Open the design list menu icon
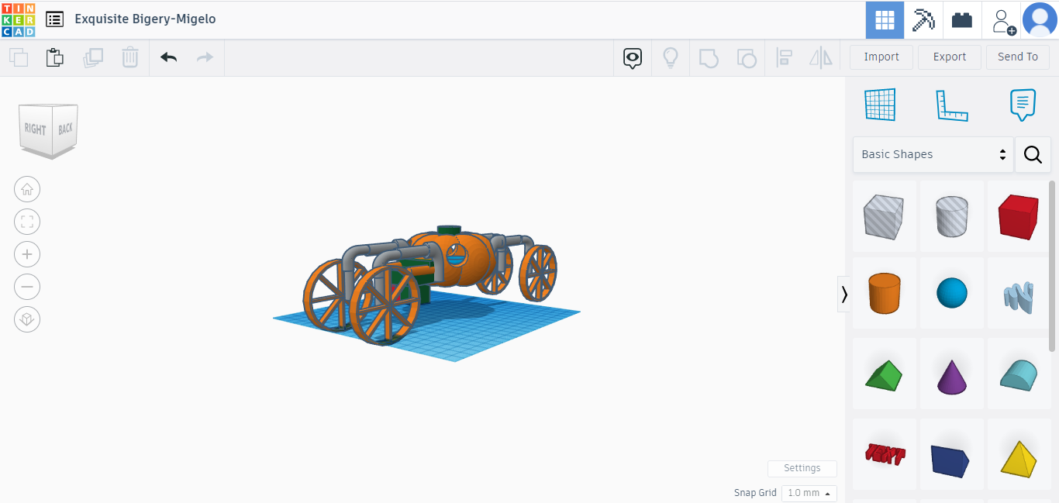Image resolution: width=1059 pixels, height=503 pixels. click(x=54, y=19)
